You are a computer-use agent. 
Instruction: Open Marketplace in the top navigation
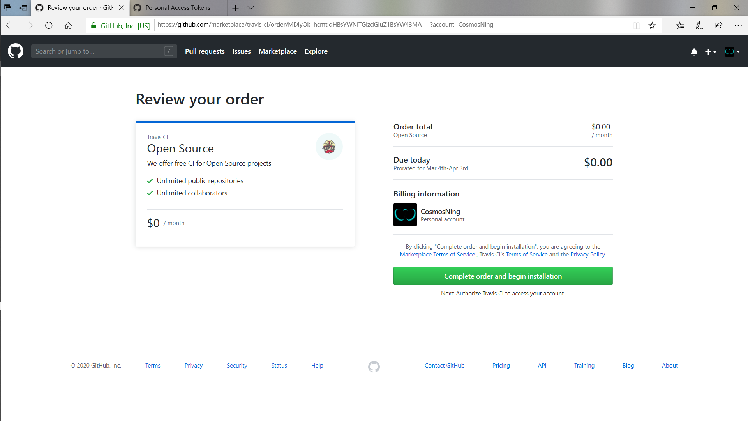pyautogui.click(x=277, y=51)
